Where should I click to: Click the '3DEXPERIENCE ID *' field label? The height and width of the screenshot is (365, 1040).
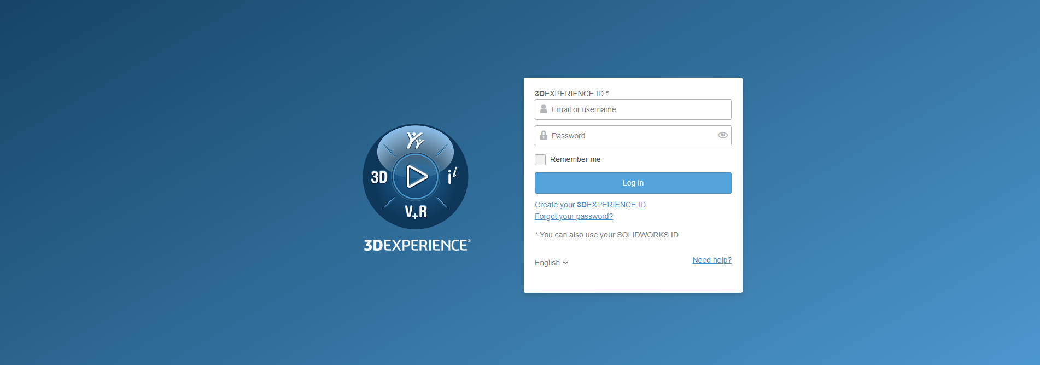pyautogui.click(x=571, y=94)
